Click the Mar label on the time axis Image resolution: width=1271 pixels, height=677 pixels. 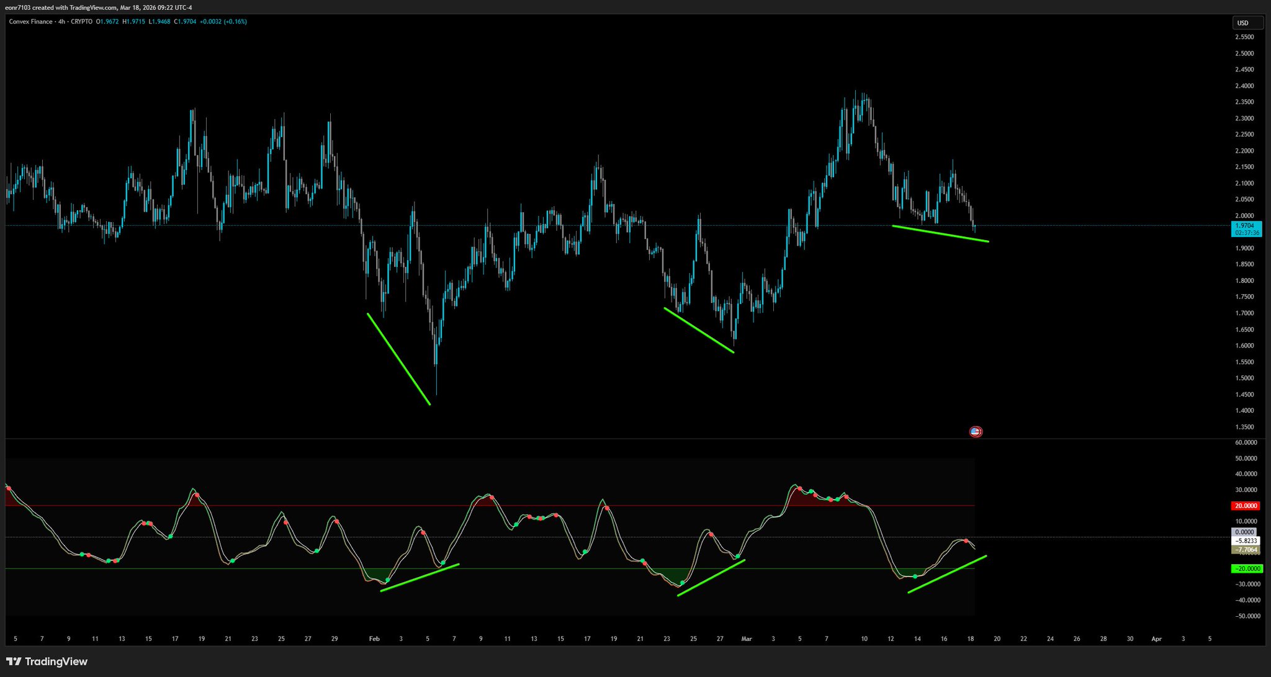747,639
